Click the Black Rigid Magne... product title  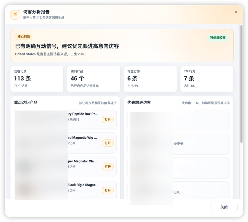coord(83,185)
